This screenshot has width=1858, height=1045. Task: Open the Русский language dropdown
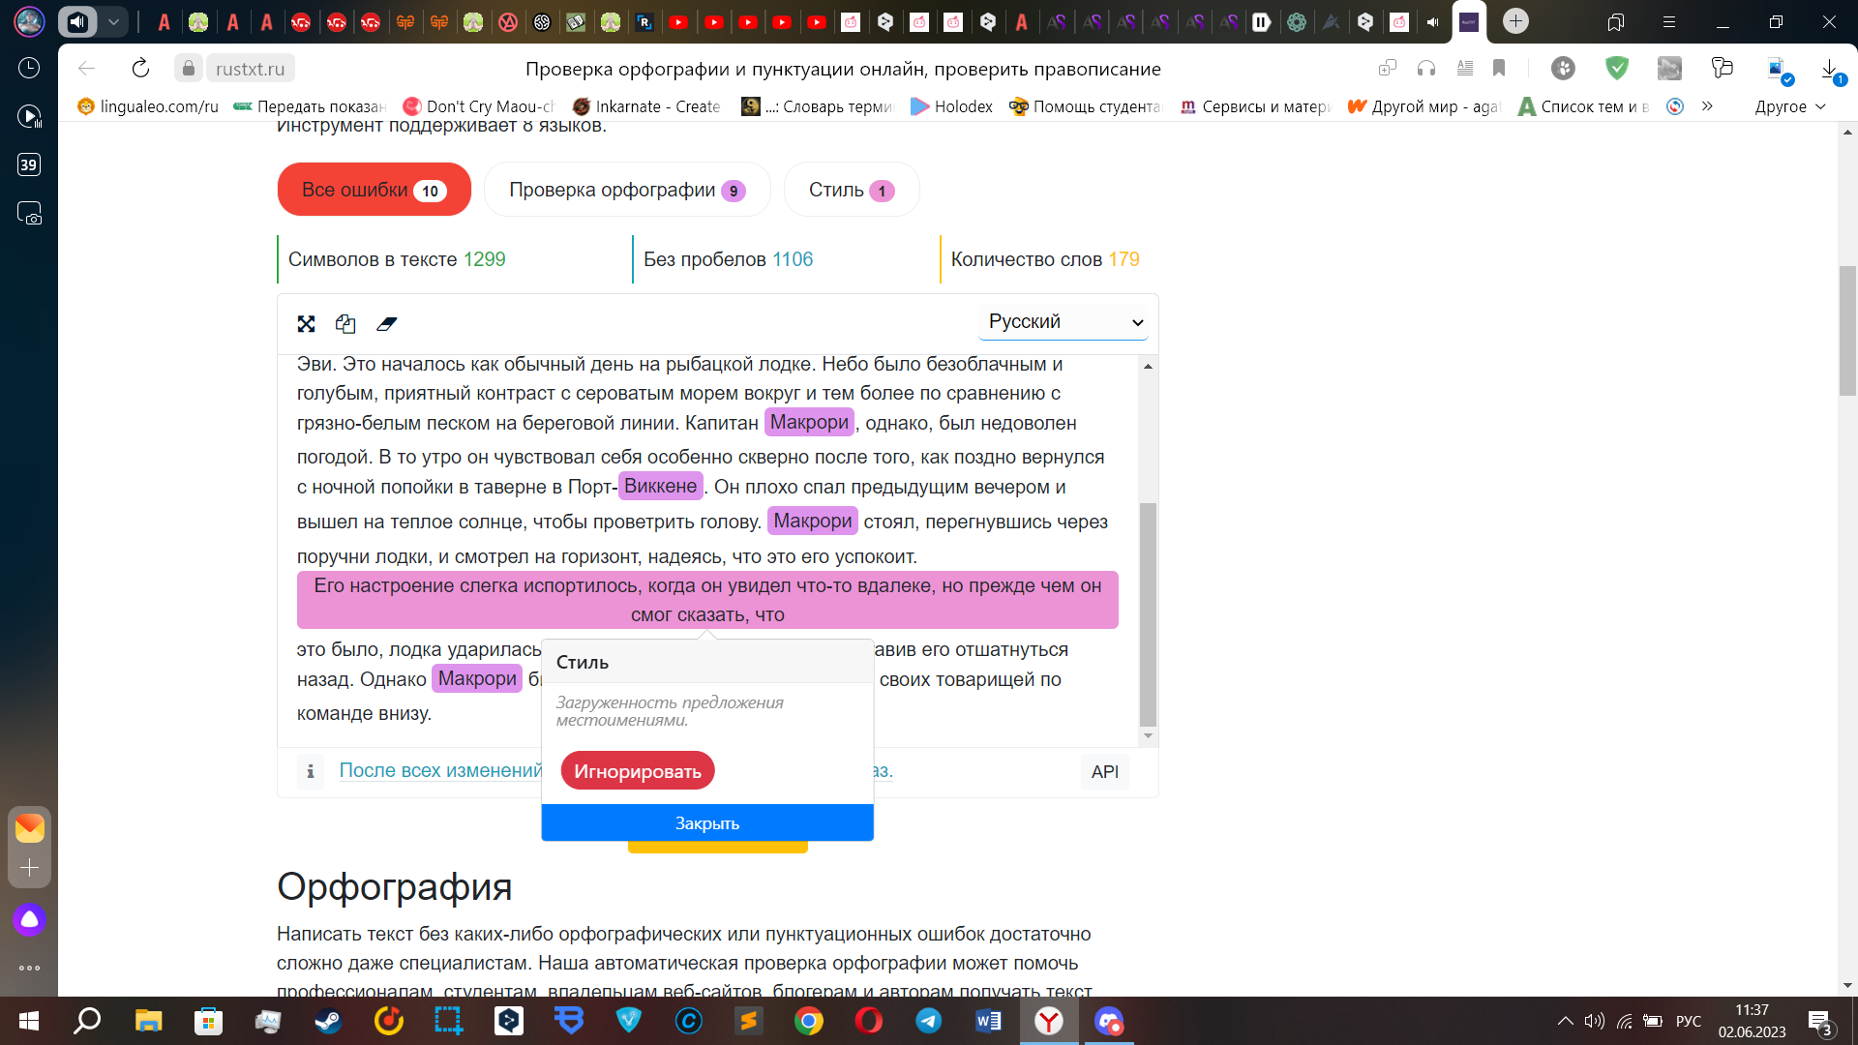1064,322
